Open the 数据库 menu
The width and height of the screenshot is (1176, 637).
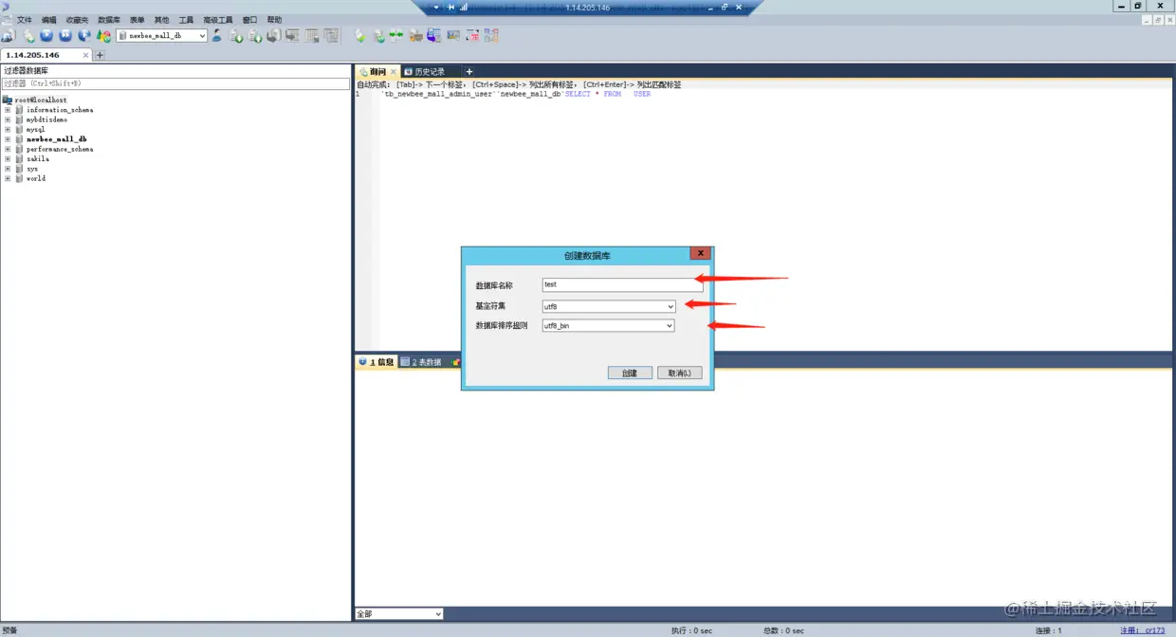(x=109, y=20)
